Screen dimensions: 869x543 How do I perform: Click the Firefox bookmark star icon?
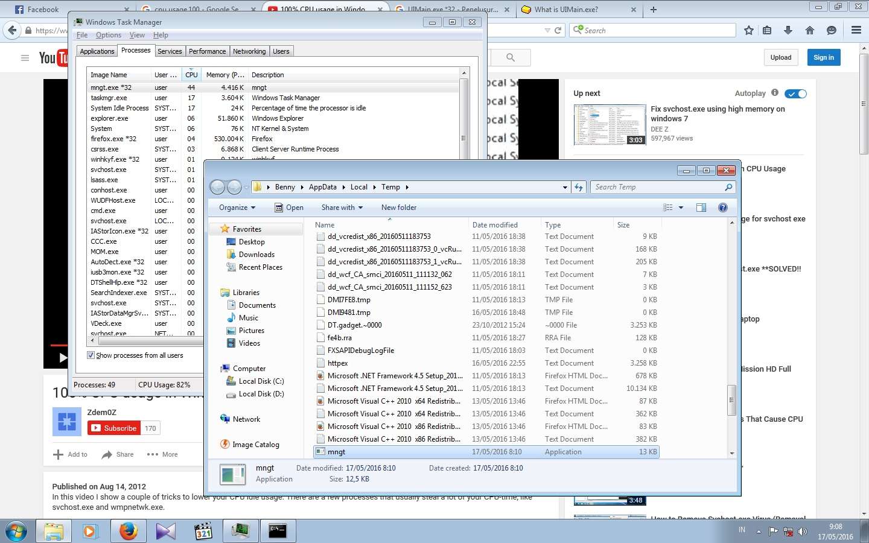click(749, 30)
